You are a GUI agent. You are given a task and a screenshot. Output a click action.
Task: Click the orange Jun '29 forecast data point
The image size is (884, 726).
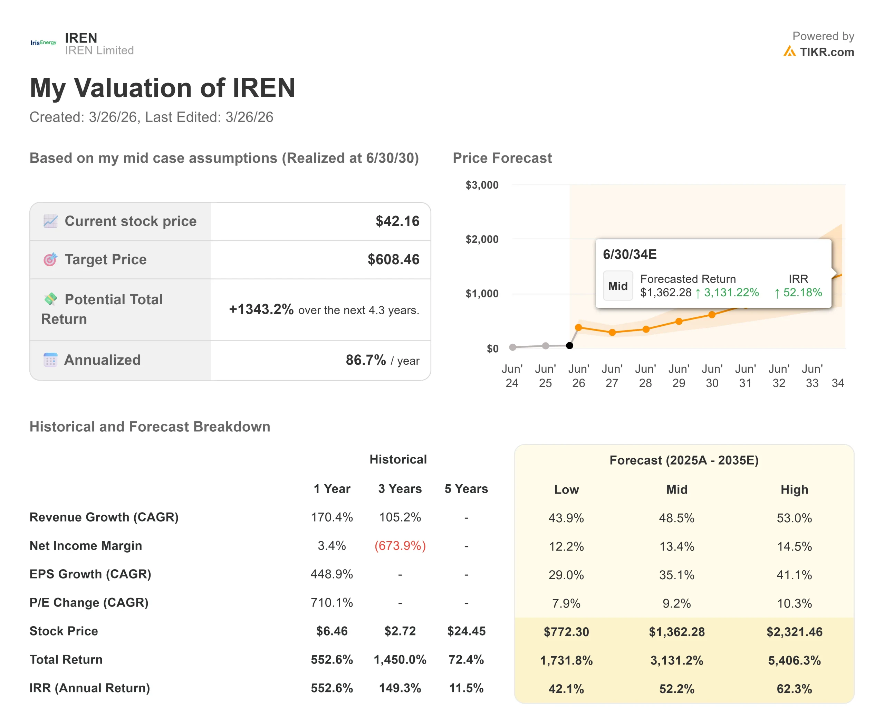pos(679,321)
